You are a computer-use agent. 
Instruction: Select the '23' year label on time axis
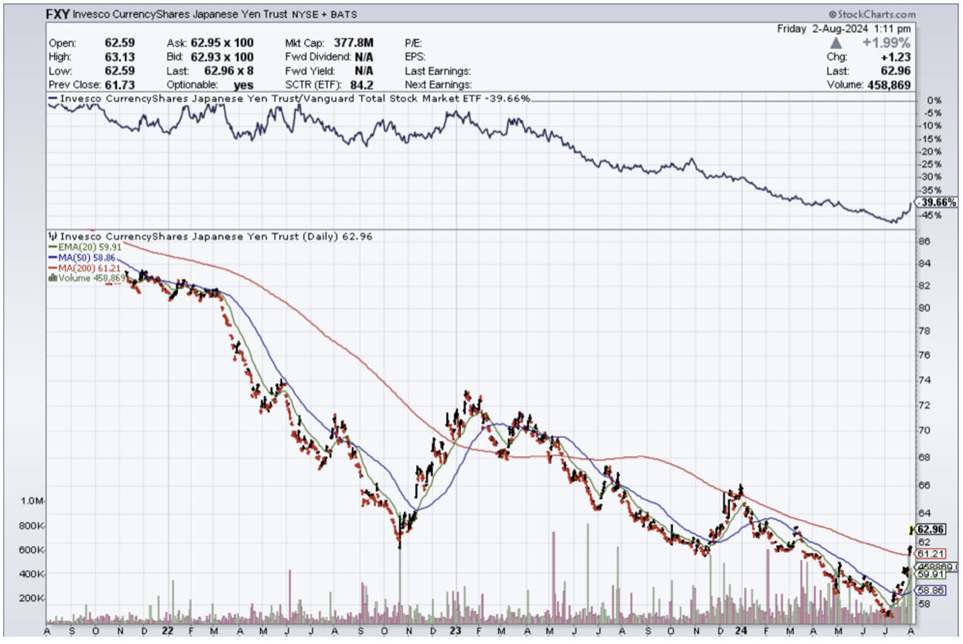pyautogui.click(x=455, y=632)
